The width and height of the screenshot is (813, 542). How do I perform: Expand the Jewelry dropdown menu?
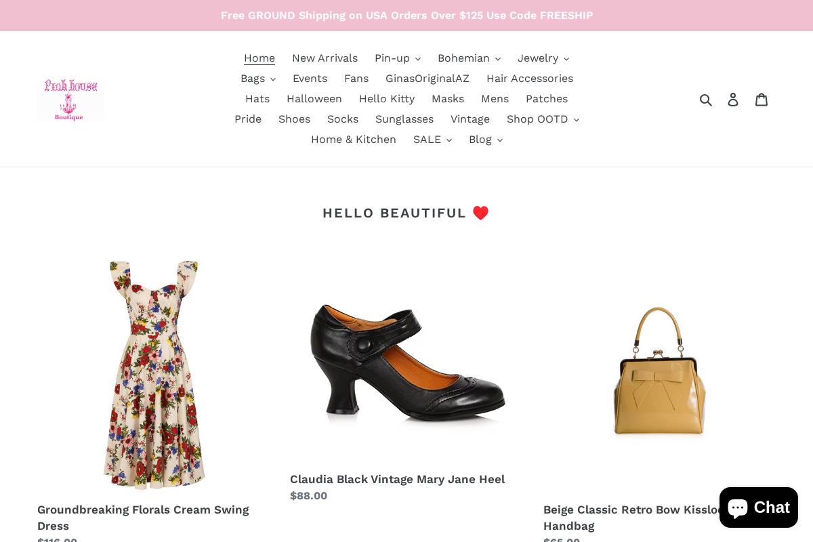coord(543,58)
